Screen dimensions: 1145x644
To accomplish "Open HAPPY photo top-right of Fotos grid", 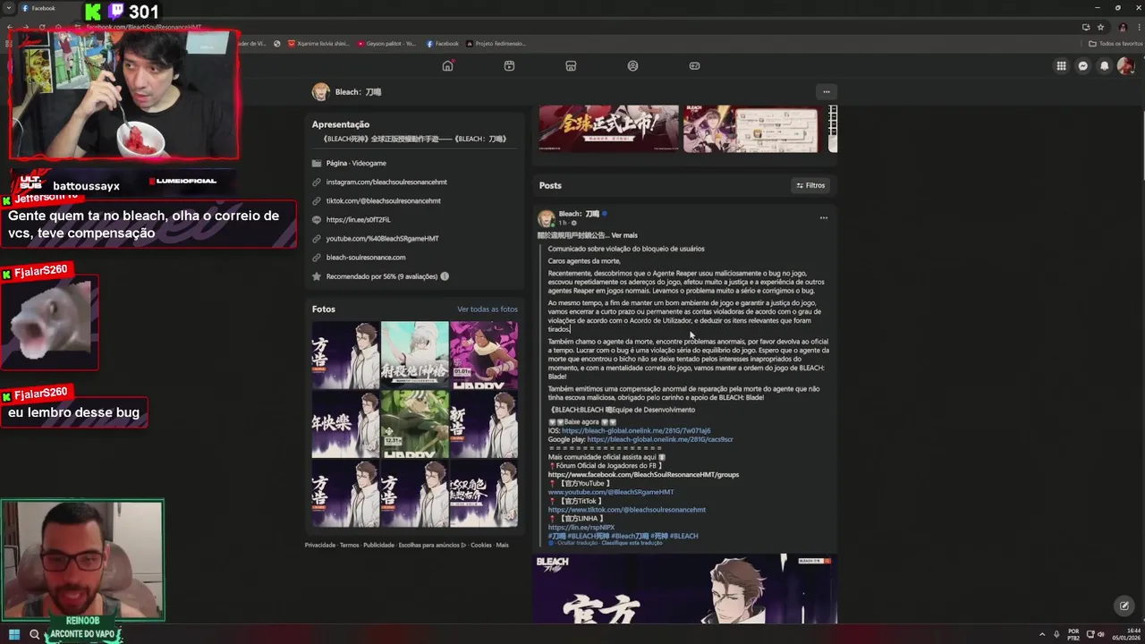I will coord(484,355).
